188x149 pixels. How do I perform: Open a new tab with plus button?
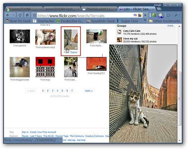coord(159,9)
